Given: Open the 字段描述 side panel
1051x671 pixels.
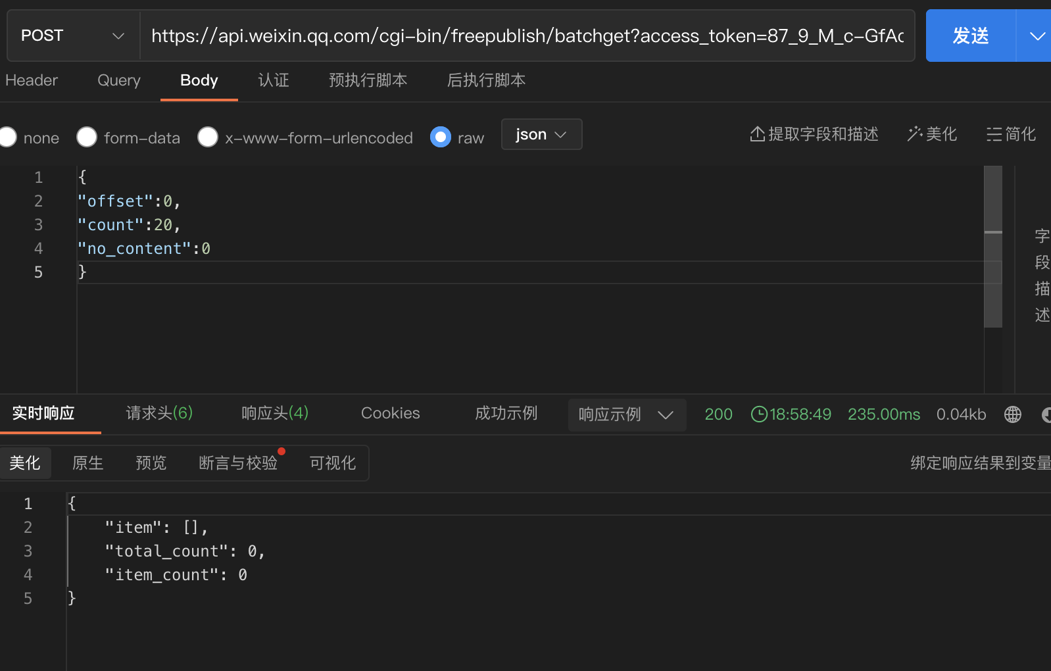Looking at the screenshot, I should point(1042,275).
